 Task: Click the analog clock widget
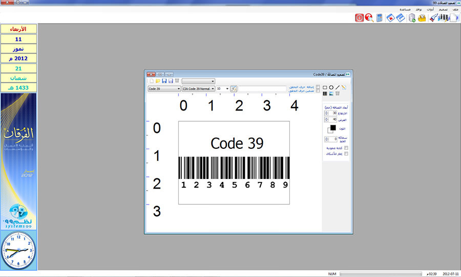tap(18, 250)
